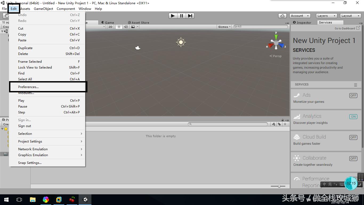Expand the Project Settings submenu
364x205 pixels.
tap(30, 141)
